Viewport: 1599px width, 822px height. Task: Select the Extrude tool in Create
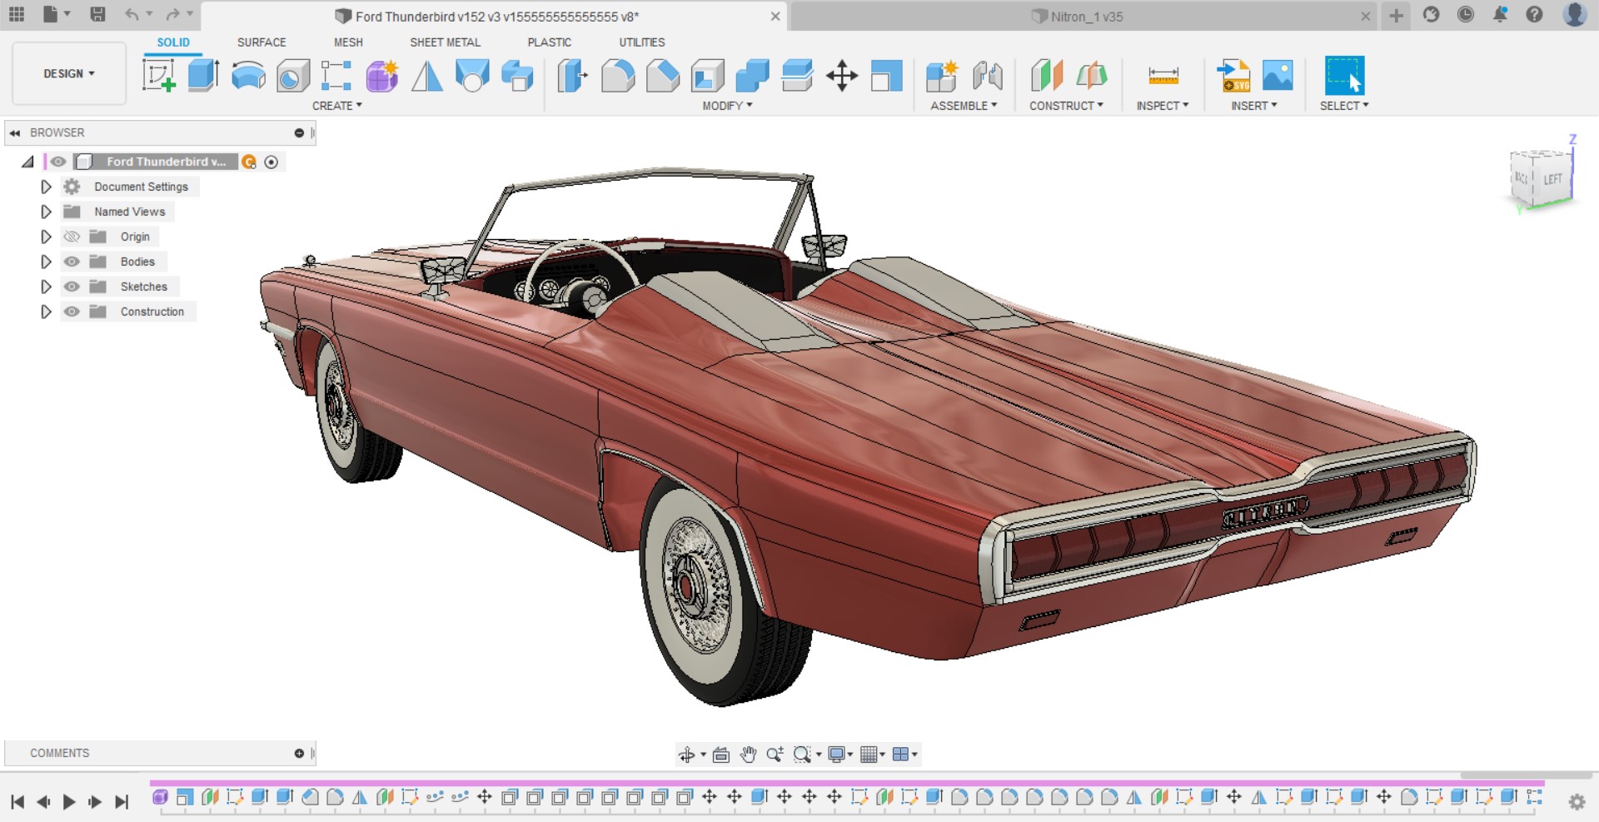click(203, 76)
